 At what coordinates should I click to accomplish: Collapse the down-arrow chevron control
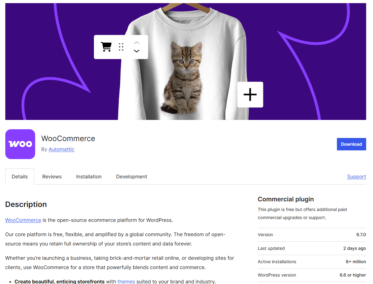click(136, 51)
